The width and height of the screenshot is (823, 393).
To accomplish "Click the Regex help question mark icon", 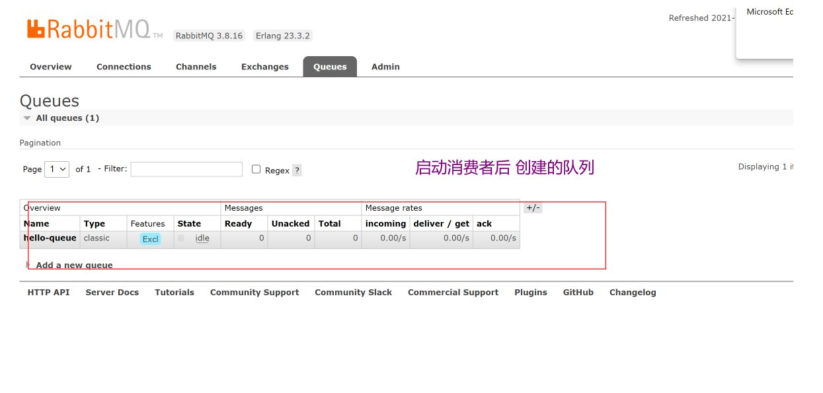I will pos(296,170).
